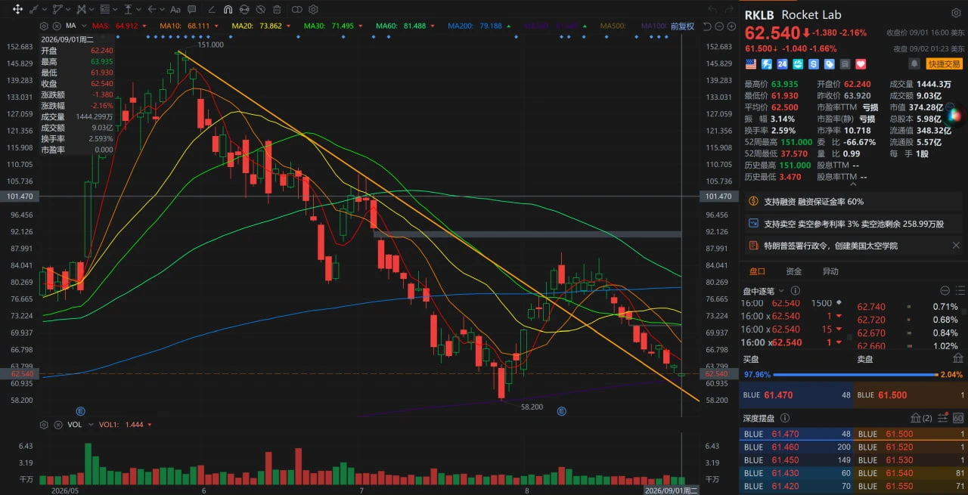Toggle MA200 line visibility arrow
The height and width of the screenshot is (495, 968).
(x=510, y=26)
